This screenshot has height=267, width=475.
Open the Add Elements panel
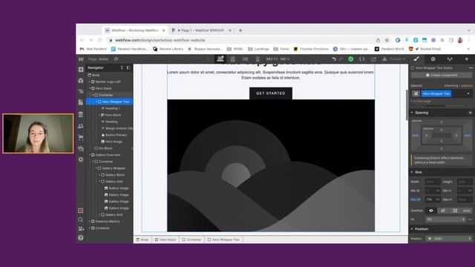tap(81, 69)
